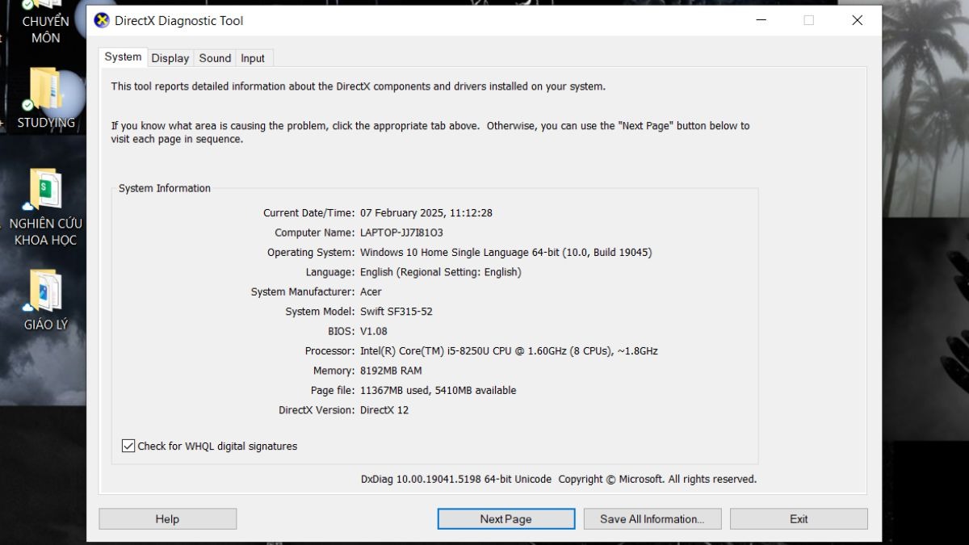This screenshot has width=969, height=545.
Task: Click the System Manufacturer label
Action: tap(303, 291)
